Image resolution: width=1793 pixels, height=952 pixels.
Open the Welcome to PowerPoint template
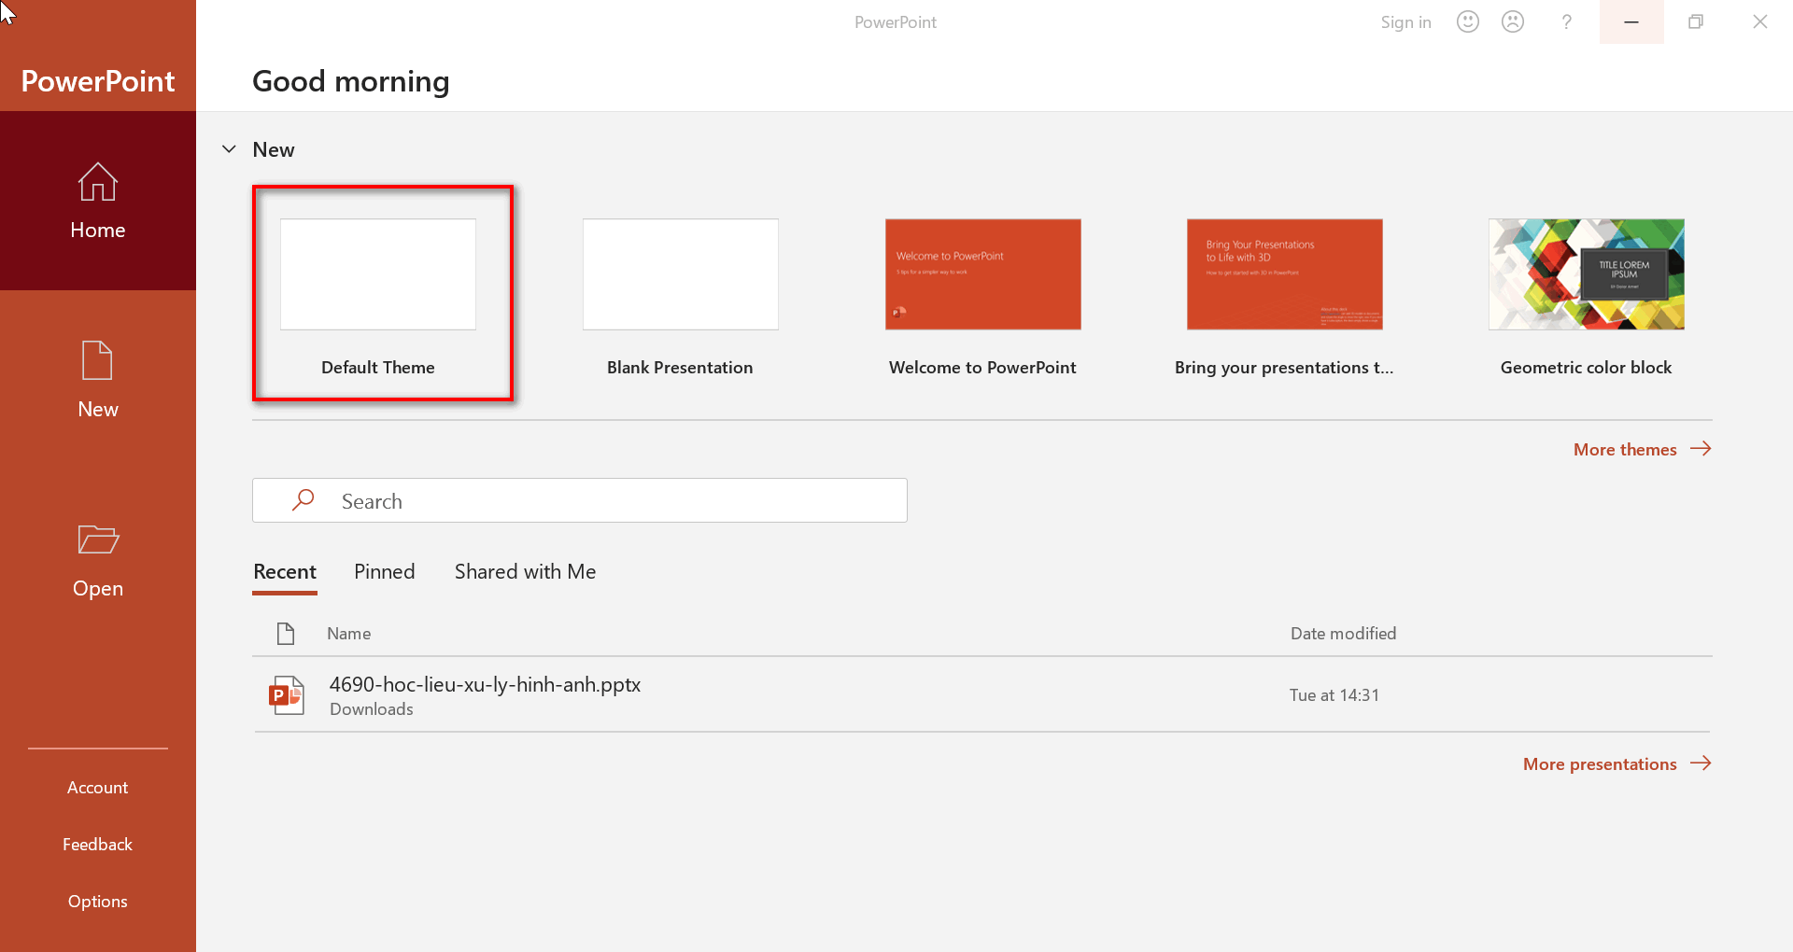tap(982, 274)
